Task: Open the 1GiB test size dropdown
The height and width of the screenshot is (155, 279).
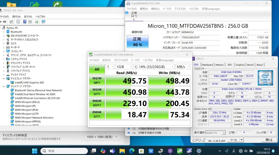Action: tap(124, 67)
